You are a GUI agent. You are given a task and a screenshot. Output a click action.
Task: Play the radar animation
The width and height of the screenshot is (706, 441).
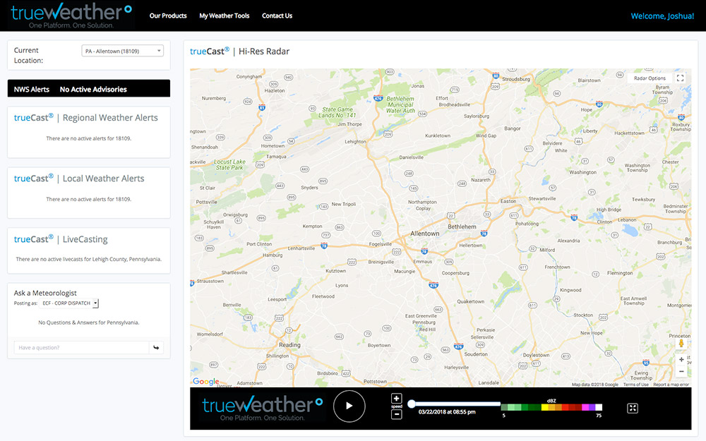point(349,406)
